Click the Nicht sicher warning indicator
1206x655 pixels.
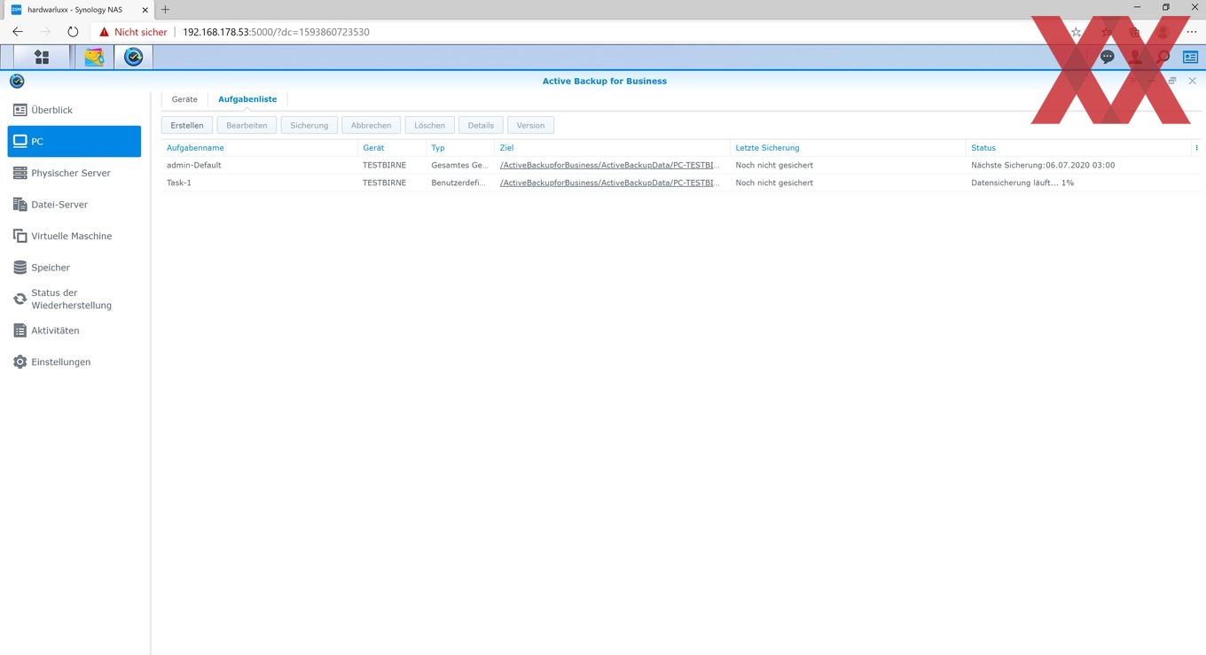pyautogui.click(x=133, y=32)
